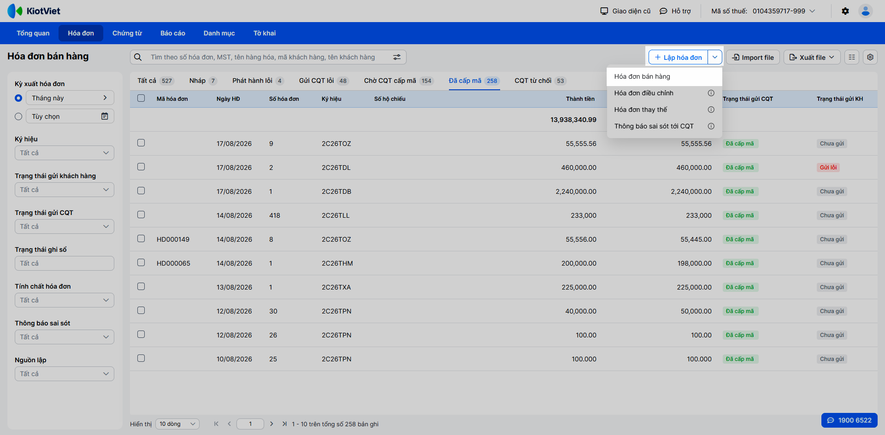Screen dimensions: 885x435
Task: Expand Tháng này period chooser
Action: (x=70, y=98)
